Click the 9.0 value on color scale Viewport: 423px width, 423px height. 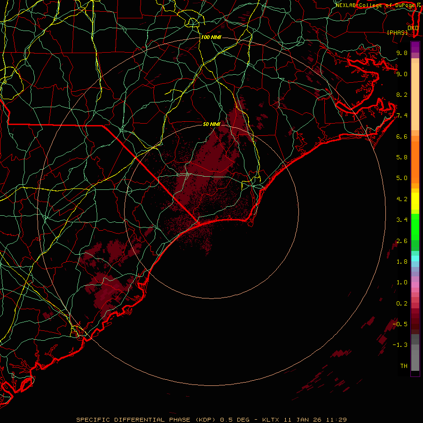point(402,74)
